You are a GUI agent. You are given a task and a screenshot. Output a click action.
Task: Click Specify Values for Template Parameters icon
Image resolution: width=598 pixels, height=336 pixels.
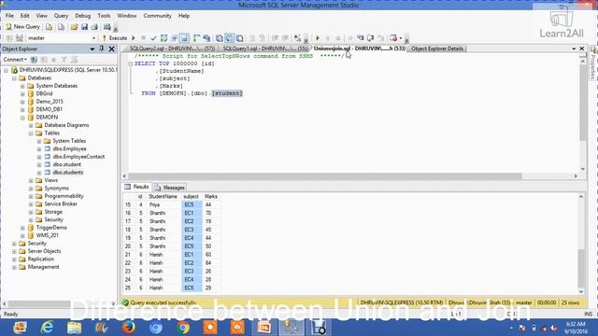297,38
